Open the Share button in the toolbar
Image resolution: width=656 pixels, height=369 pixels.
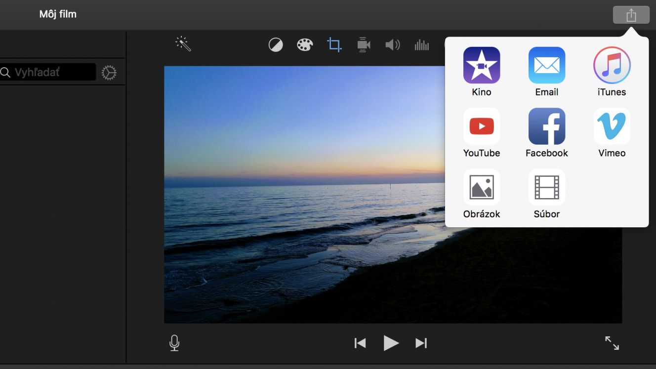point(631,15)
